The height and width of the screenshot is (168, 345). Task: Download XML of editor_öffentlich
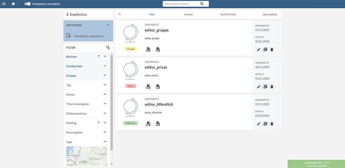(x=158, y=124)
